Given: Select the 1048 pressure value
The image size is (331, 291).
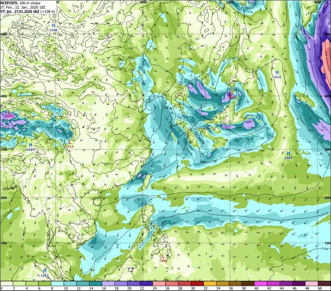Looking at the screenshot, I should [x=53, y=30].
